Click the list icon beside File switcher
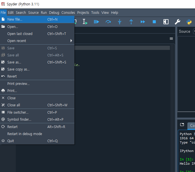This screenshot has height=172, width=195. 3,112
